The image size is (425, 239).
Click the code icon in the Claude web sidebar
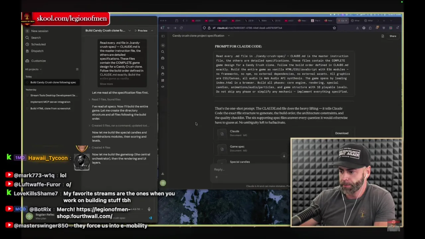163,87
